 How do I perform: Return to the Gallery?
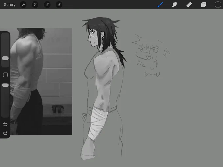tap(10, 5)
